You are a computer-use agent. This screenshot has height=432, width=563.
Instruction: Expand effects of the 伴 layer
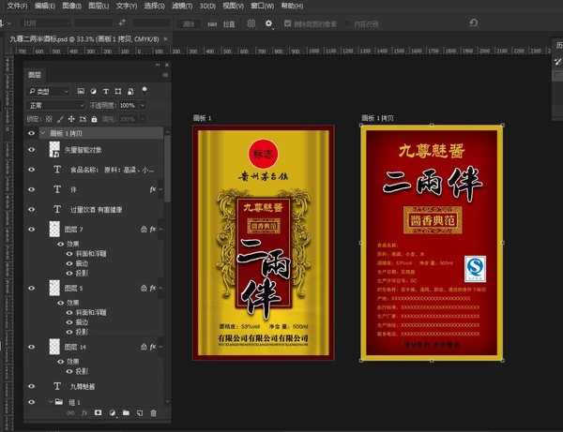160,189
